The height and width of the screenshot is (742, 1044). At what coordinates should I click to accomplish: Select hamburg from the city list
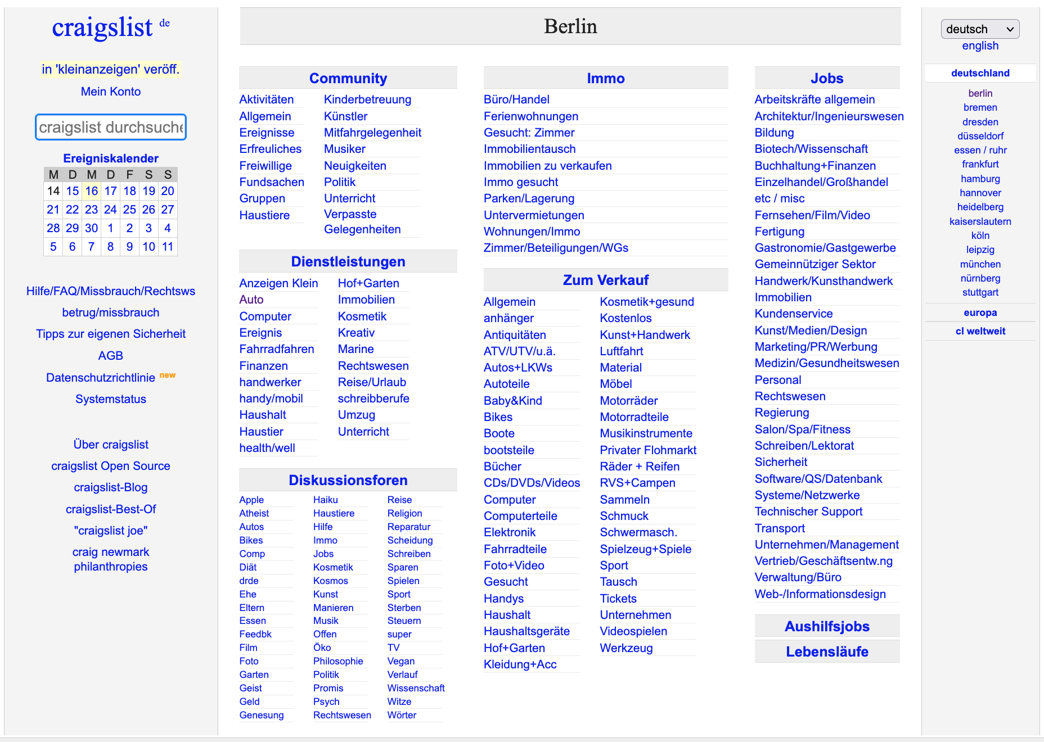(x=979, y=179)
